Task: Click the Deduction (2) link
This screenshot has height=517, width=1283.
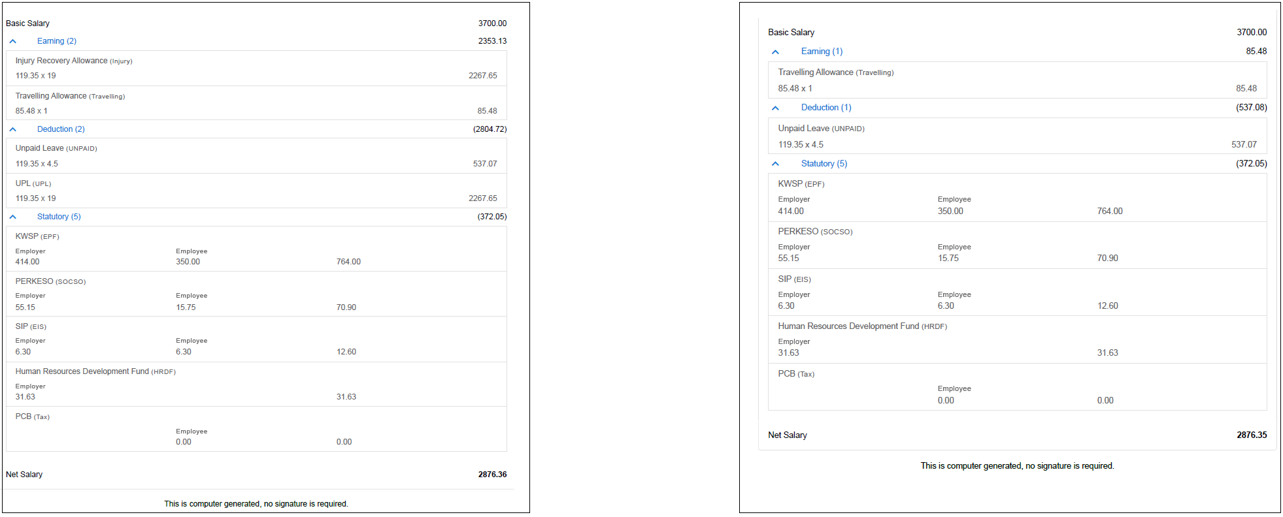Action: [x=61, y=129]
